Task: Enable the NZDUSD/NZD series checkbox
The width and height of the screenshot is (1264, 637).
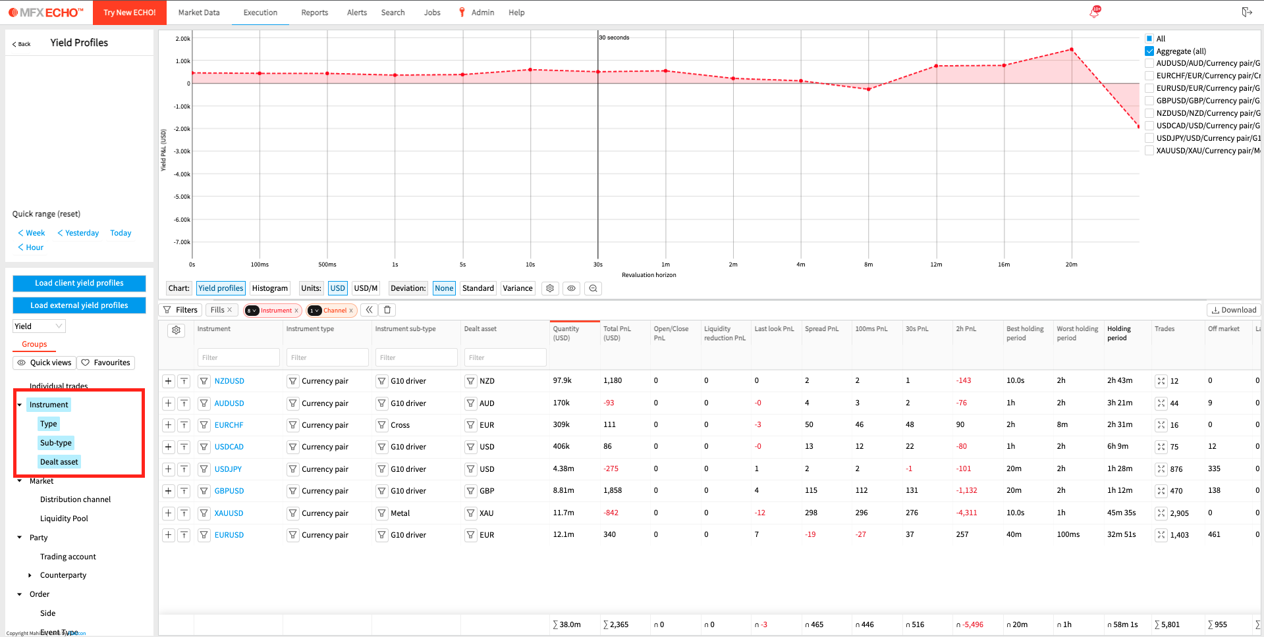Action: pyautogui.click(x=1149, y=113)
